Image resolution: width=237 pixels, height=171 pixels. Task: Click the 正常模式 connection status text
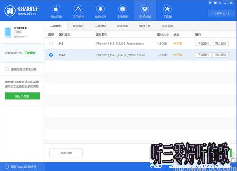[x=30, y=53]
